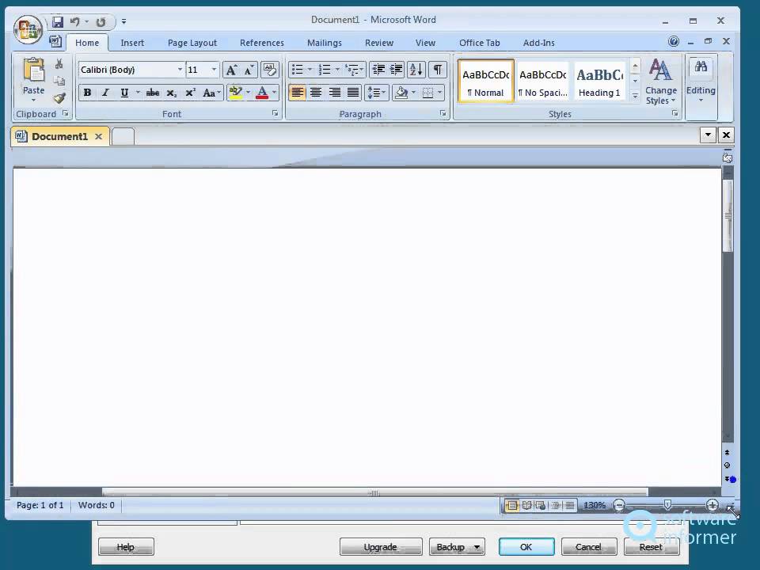The image size is (760, 570).
Task: Align text left
Action: [x=297, y=93]
